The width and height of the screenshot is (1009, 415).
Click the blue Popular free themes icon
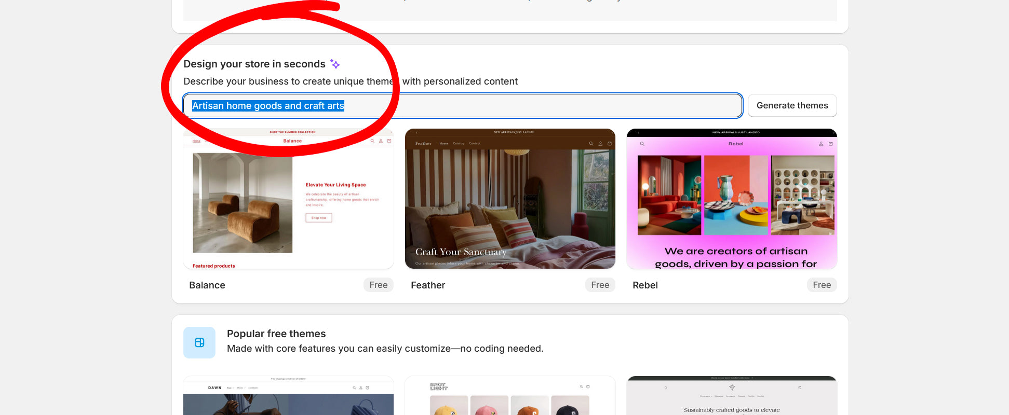point(199,342)
